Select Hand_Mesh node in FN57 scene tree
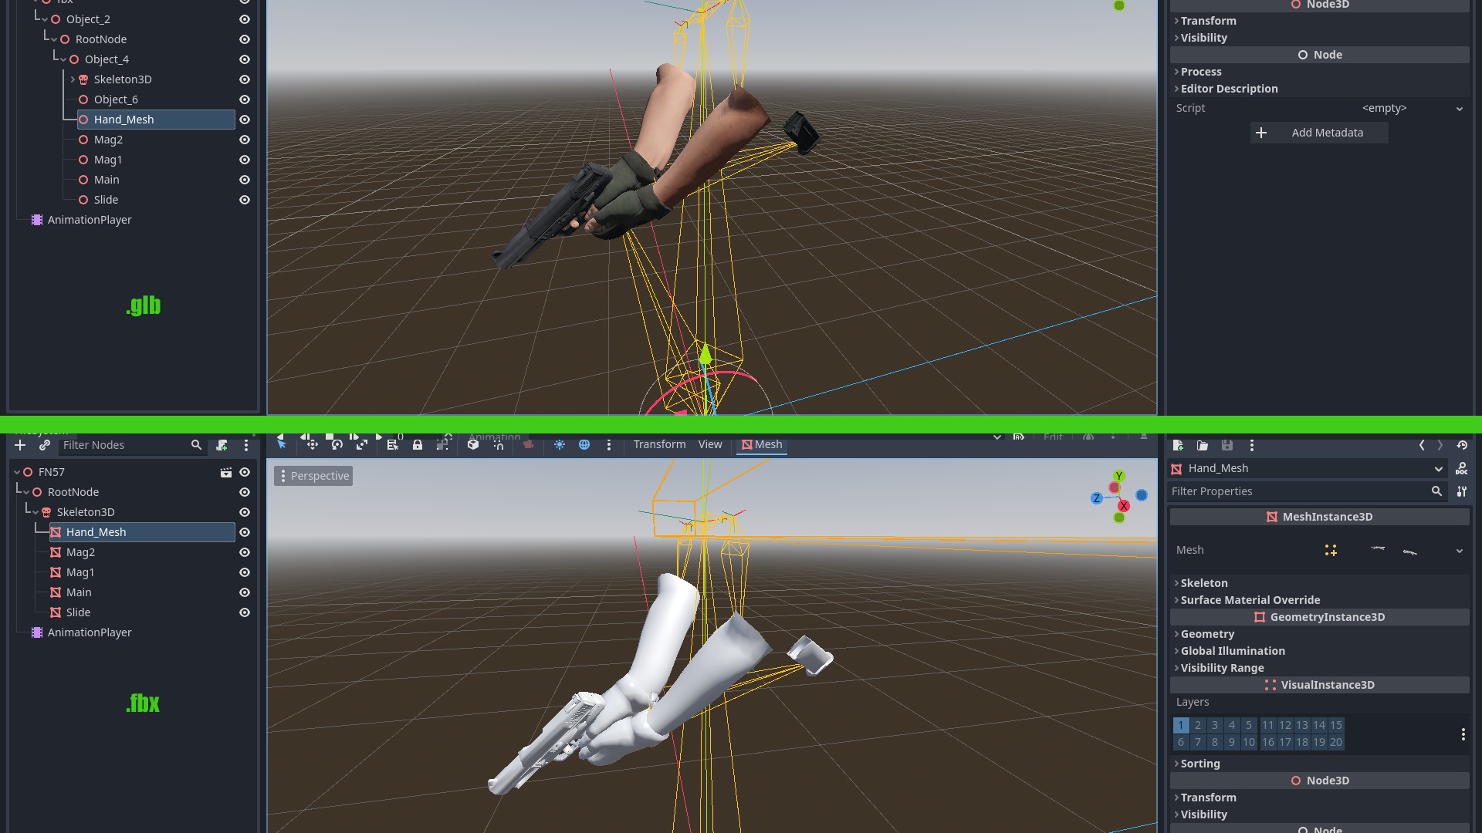 [x=96, y=532]
